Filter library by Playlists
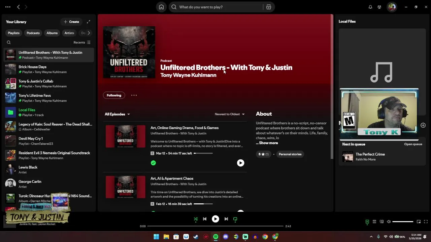 click(x=13, y=33)
